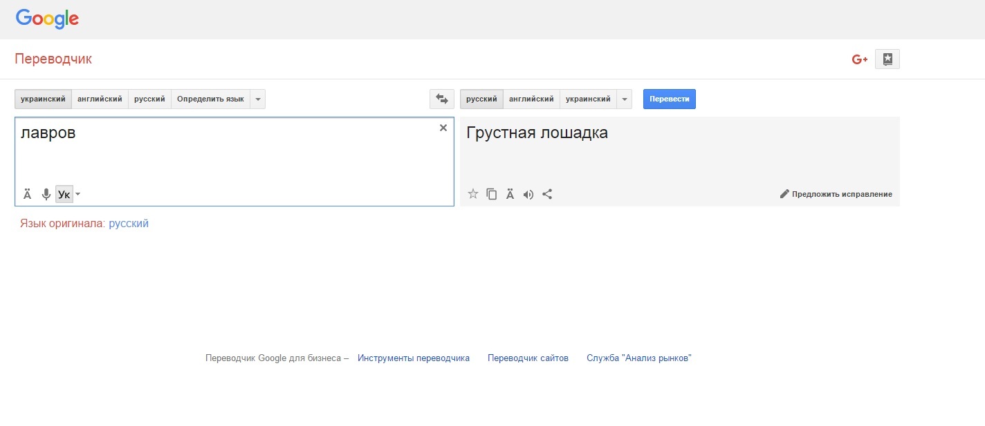Click the русский original language link

[129, 224]
